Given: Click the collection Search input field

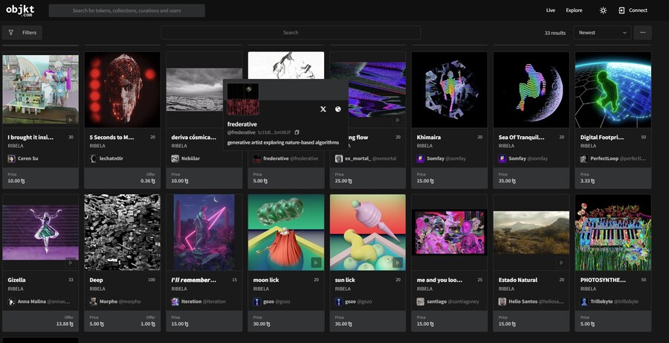Looking at the screenshot, I should coord(291,33).
